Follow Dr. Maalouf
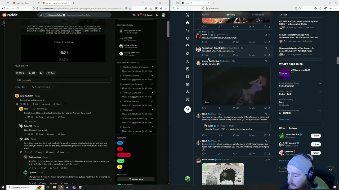 pos(316,144)
